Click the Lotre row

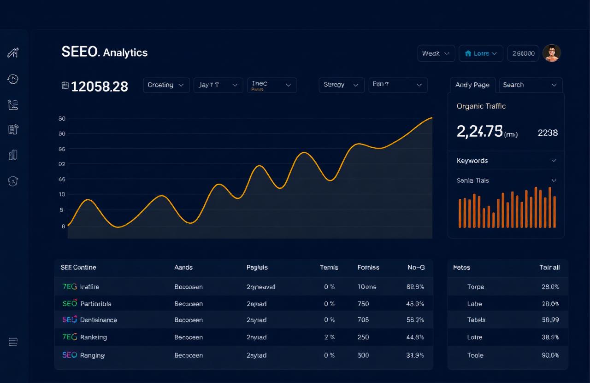coord(507,337)
